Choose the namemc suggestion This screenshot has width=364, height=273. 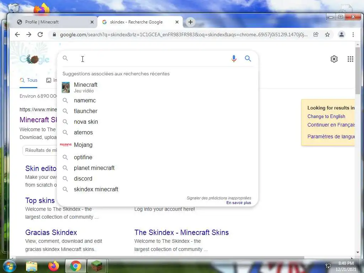click(157, 101)
